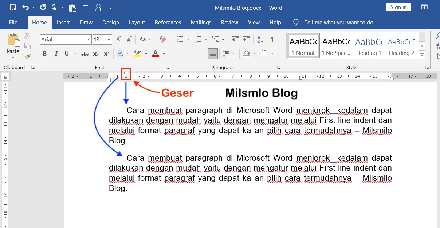Save the document with the floppy disk icon
Viewport: 440px width, 228px height.
tap(13, 7)
